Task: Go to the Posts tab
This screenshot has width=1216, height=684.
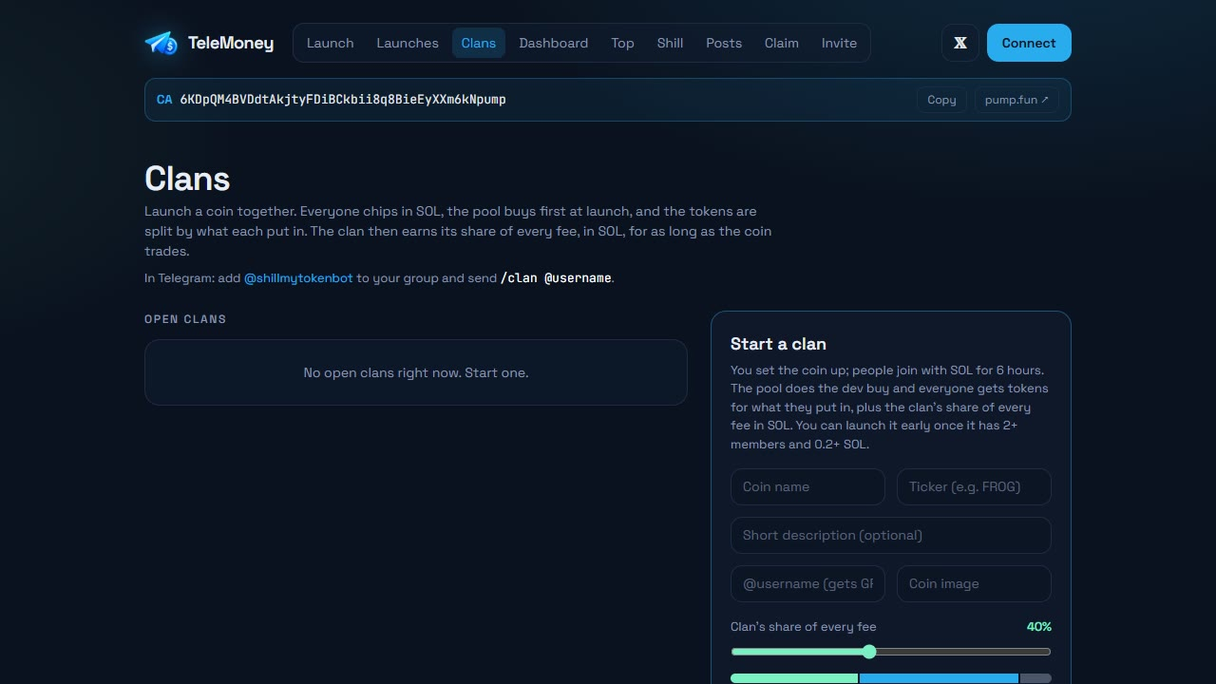Action: (x=724, y=43)
